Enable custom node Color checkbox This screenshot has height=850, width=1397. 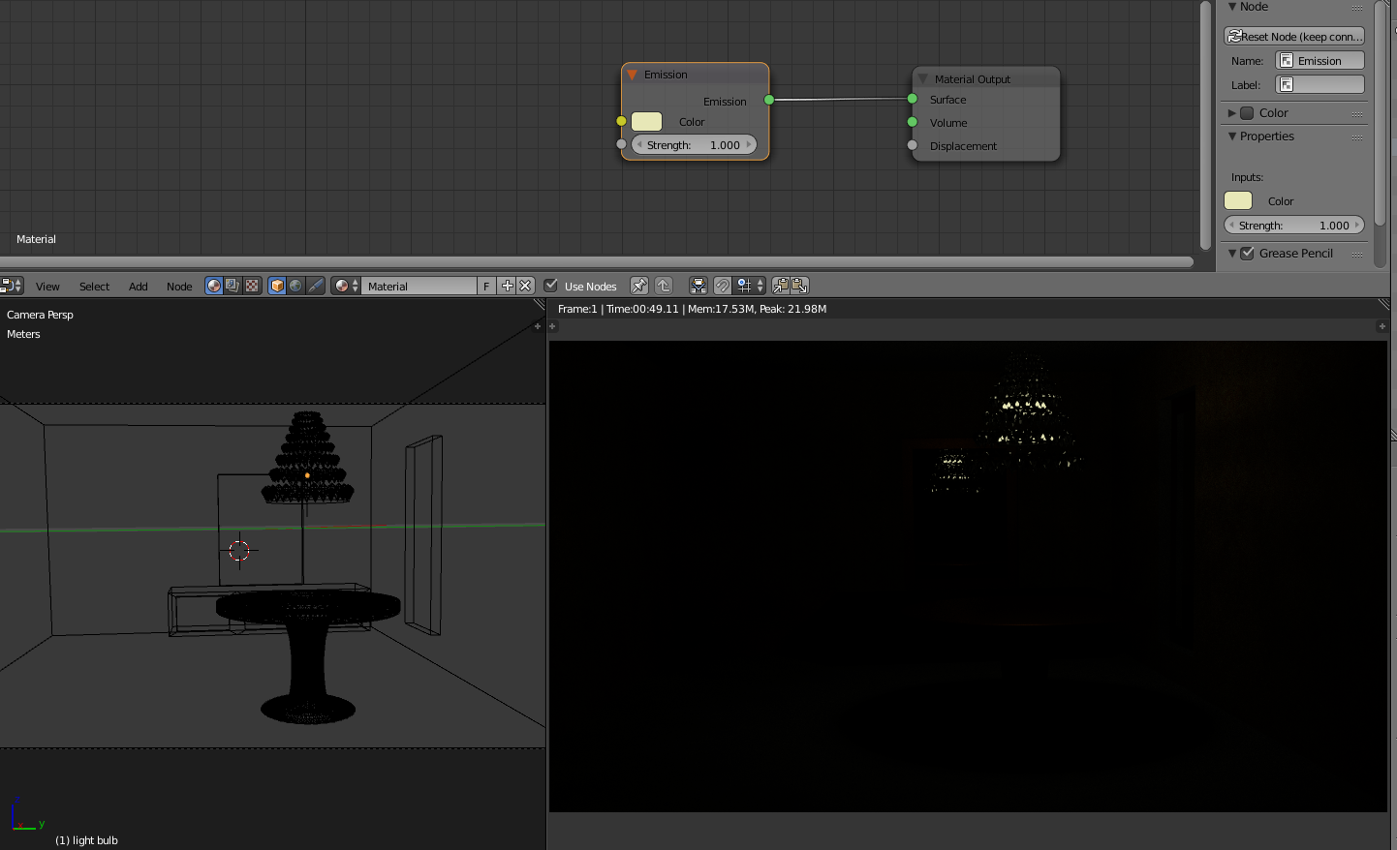[1248, 113]
